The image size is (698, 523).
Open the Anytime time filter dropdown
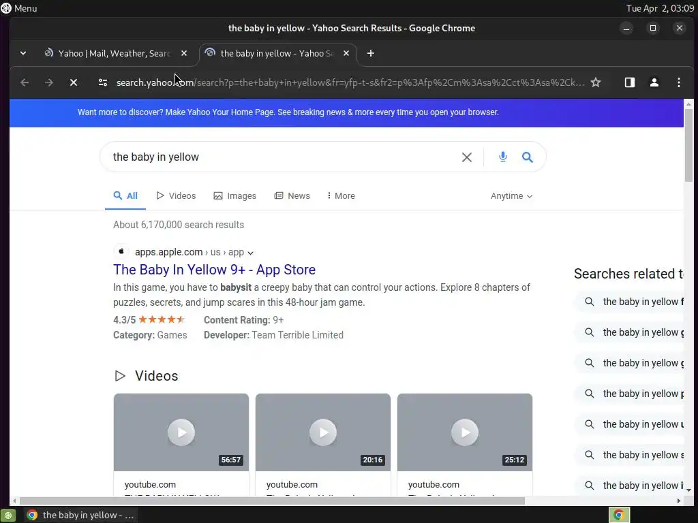(511, 196)
